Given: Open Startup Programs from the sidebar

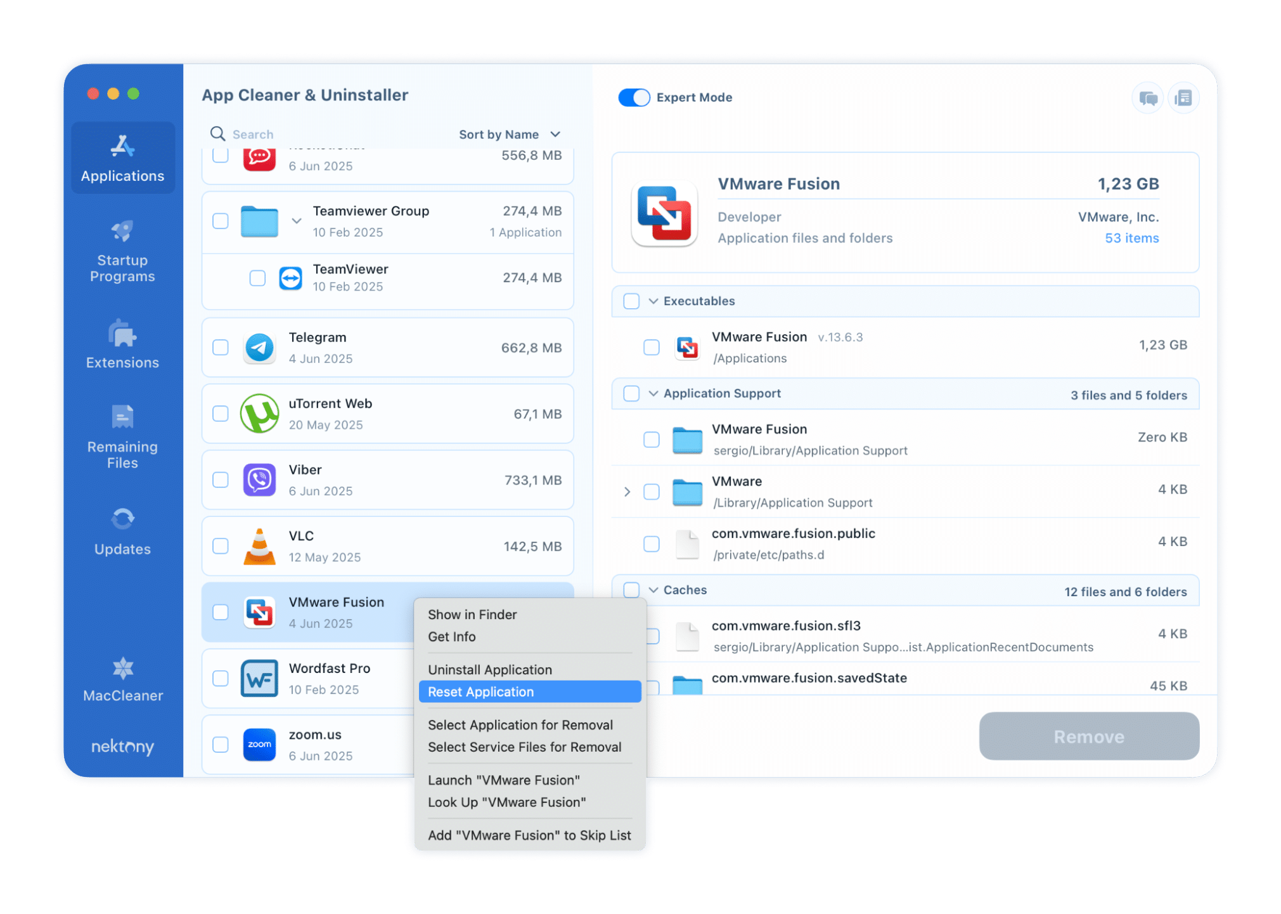Looking at the screenshot, I should (x=122, y=252).
